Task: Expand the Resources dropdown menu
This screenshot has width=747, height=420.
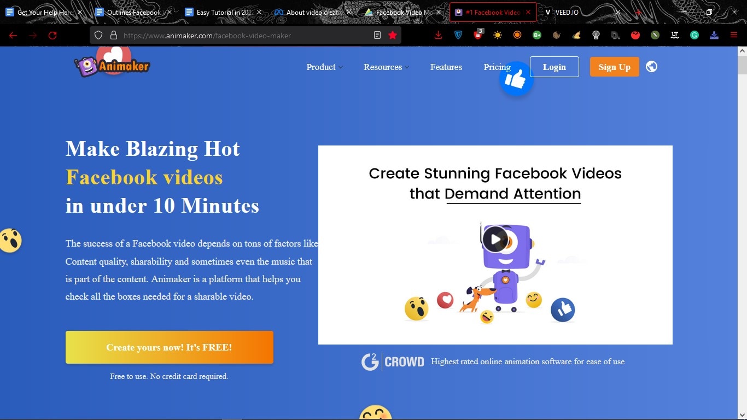Action: (x=387, y=67)
